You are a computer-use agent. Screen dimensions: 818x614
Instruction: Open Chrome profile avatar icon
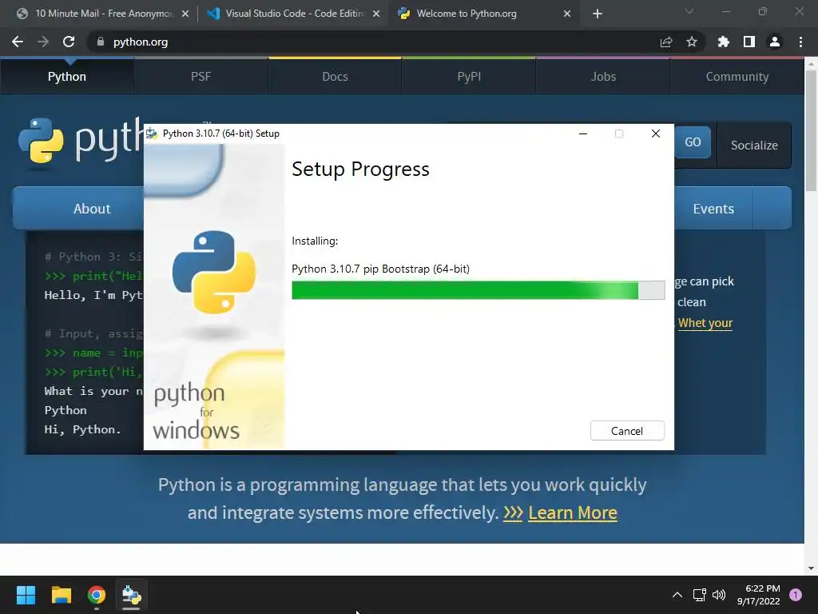(775, 42)
